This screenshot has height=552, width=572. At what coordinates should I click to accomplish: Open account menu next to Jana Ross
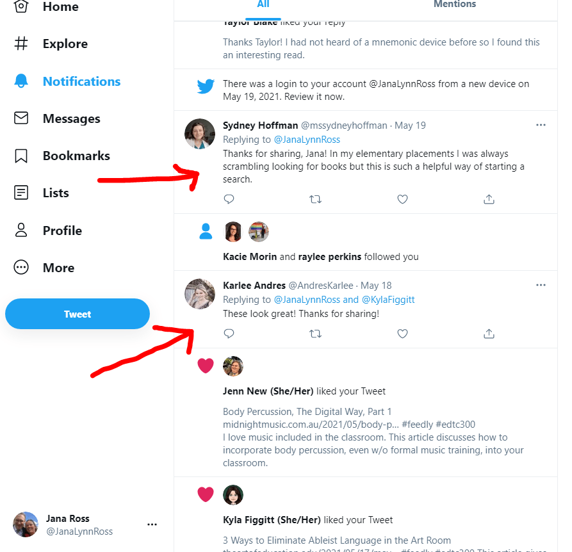click(152, 524)
